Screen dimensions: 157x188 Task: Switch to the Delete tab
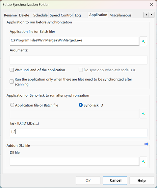(x=24, y=15)
